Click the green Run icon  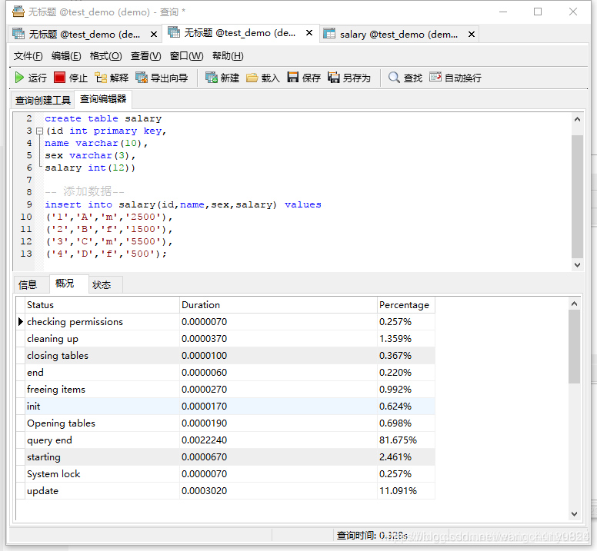click(19, 78)
